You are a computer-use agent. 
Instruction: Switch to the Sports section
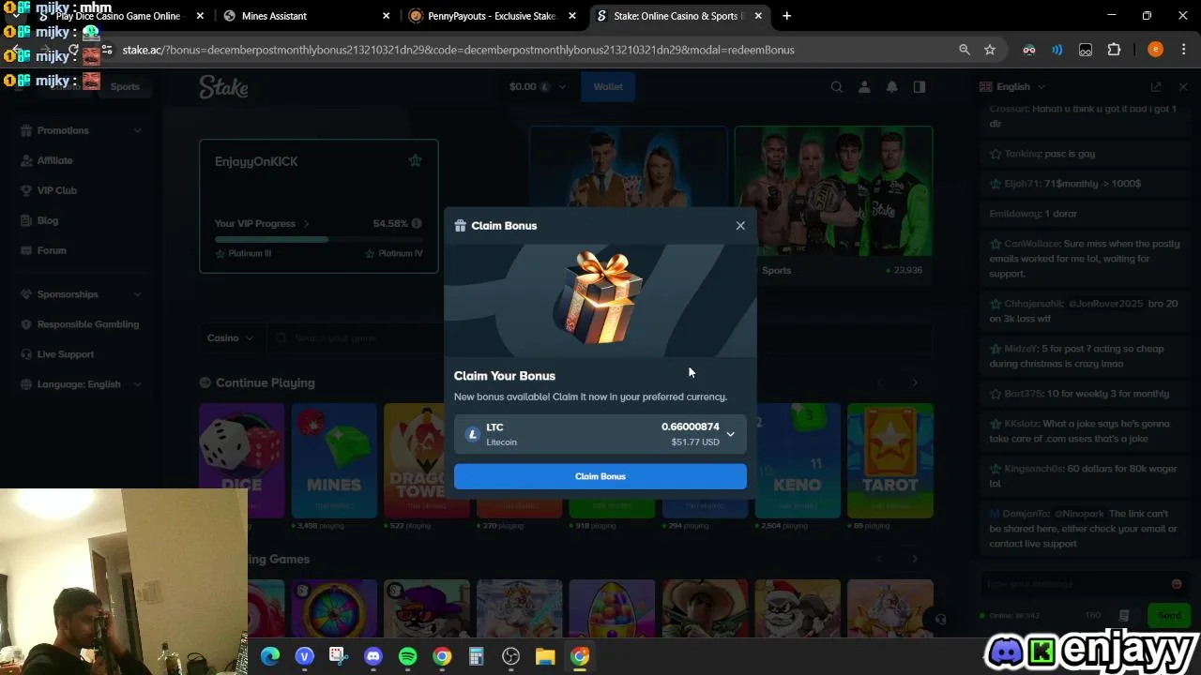[x=125, y=87]
